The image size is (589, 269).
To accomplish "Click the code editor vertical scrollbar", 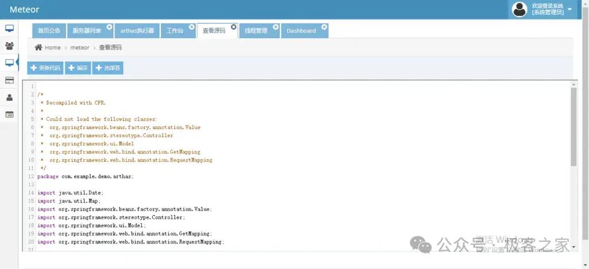I will [573, 126].
